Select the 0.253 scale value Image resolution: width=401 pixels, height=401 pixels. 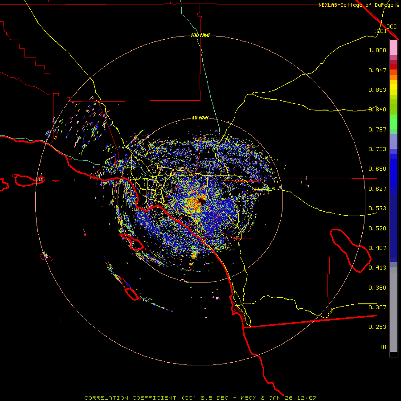(377, 327)
